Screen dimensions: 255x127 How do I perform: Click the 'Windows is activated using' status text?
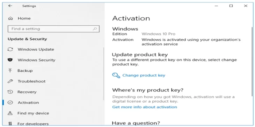191,42
